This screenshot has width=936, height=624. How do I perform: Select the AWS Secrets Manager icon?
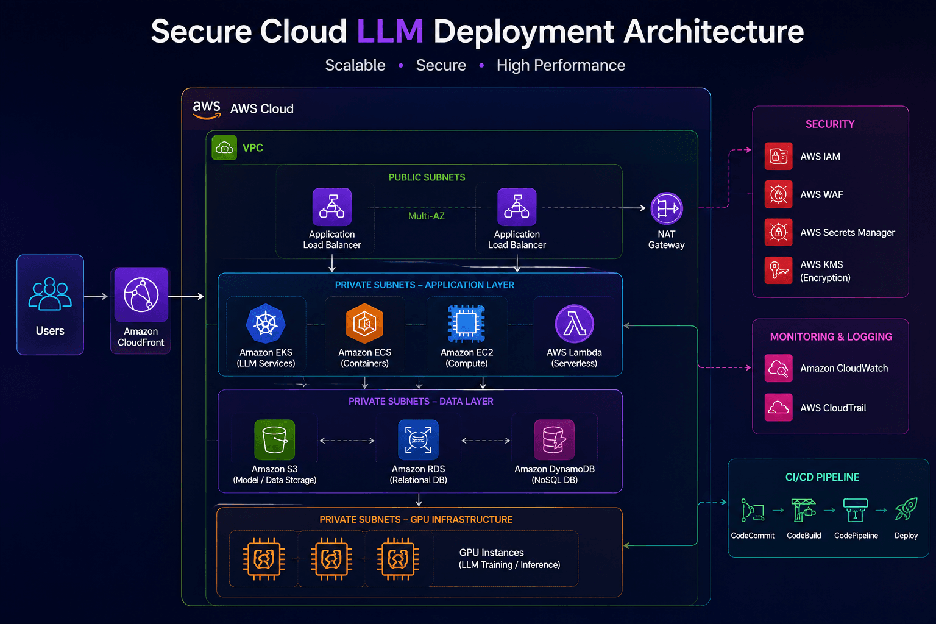point(778,232)
